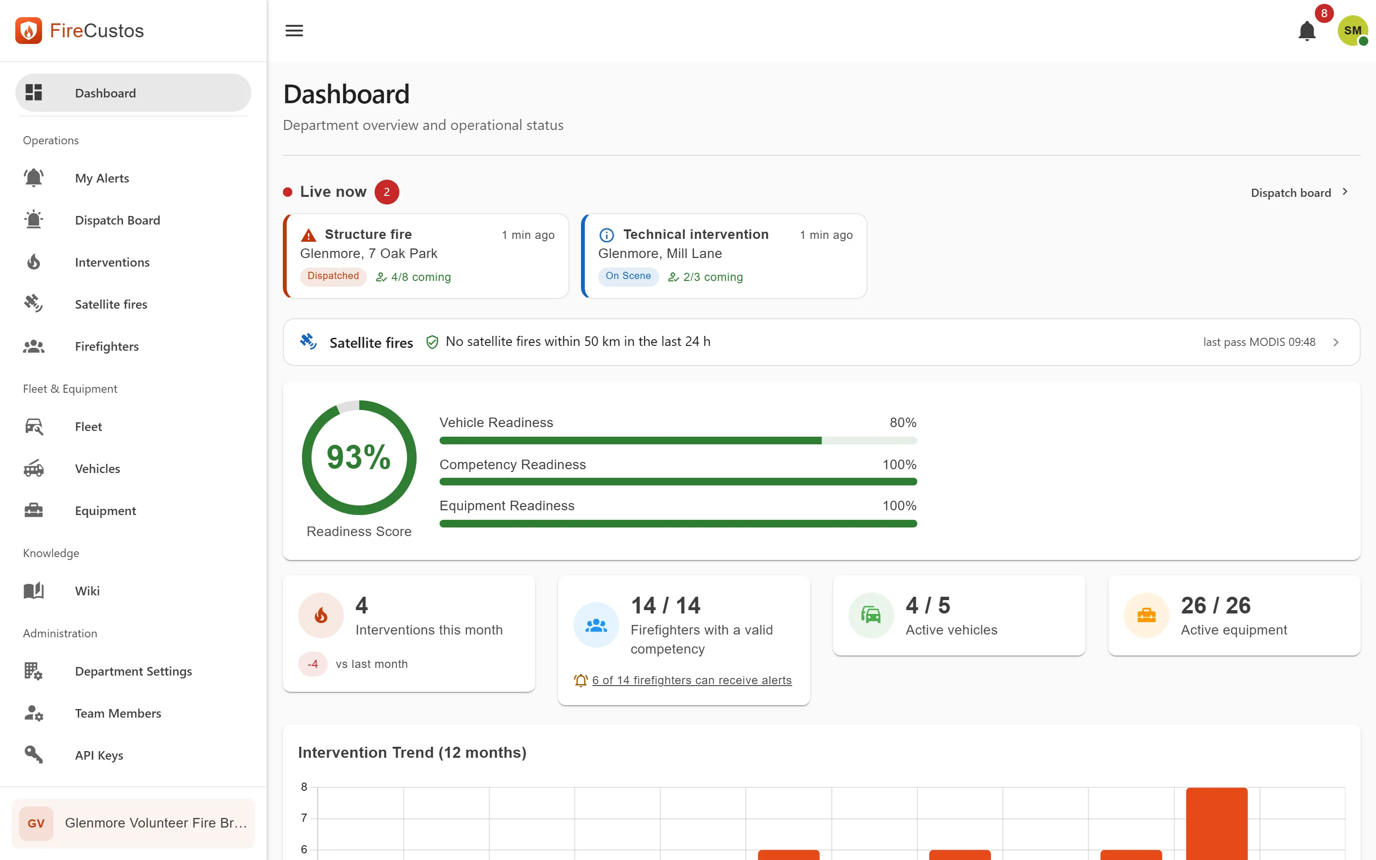This screenshot has height=860, width=1376.
Task: Open Dashboard in the sidebar
Action: (x=133, y=93)
